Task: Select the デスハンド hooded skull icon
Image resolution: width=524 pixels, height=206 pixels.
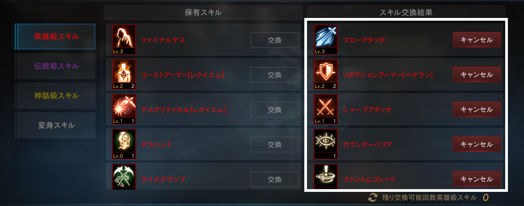Action: [124, 144]
